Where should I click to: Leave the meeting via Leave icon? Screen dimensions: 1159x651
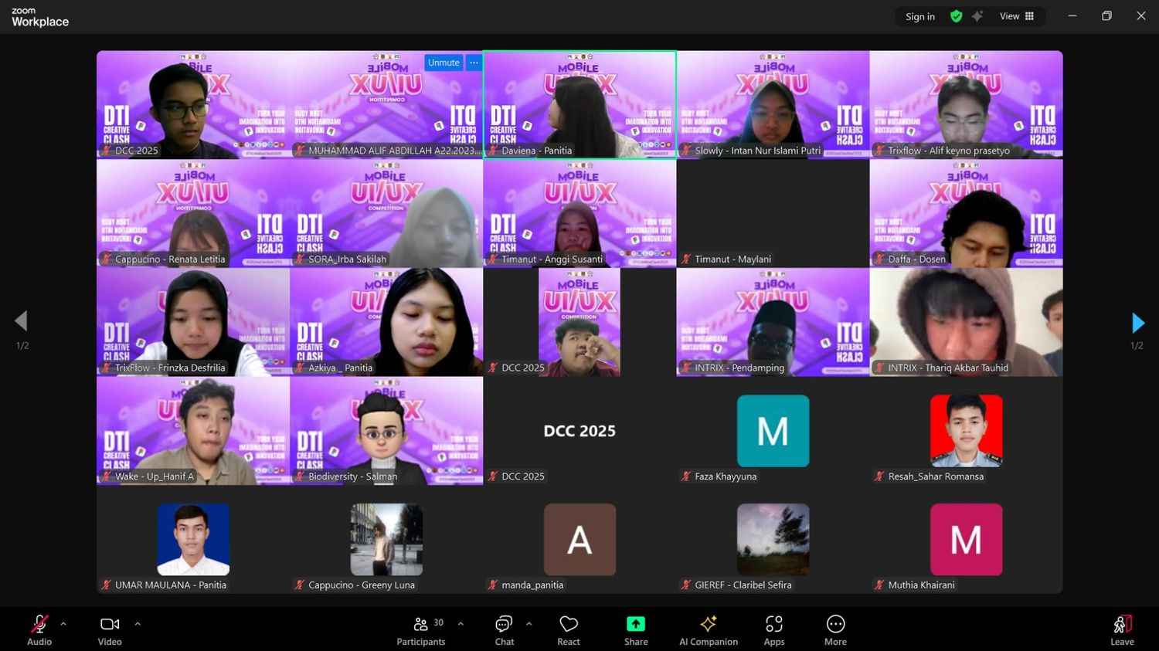click(x=1123, y=624)
